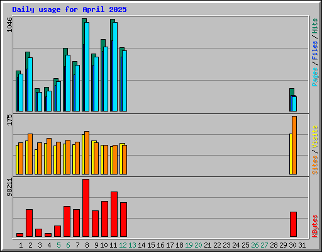The image size is (322, 252).
Task: Select the cyan Pages bar for day 2
Action: tap(30, 84)
